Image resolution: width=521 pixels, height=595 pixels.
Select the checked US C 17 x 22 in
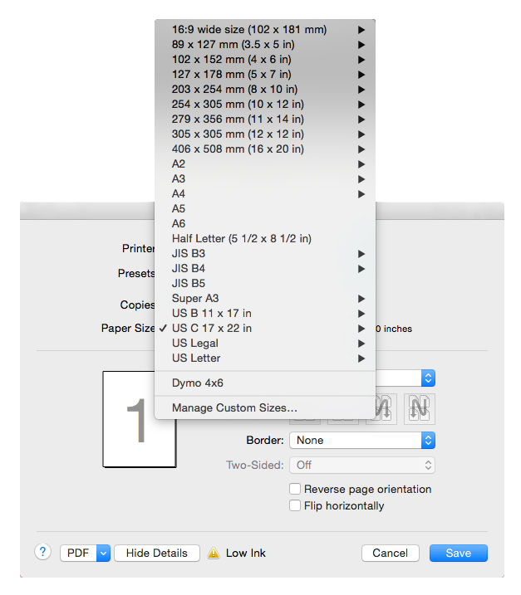[265, 329]
